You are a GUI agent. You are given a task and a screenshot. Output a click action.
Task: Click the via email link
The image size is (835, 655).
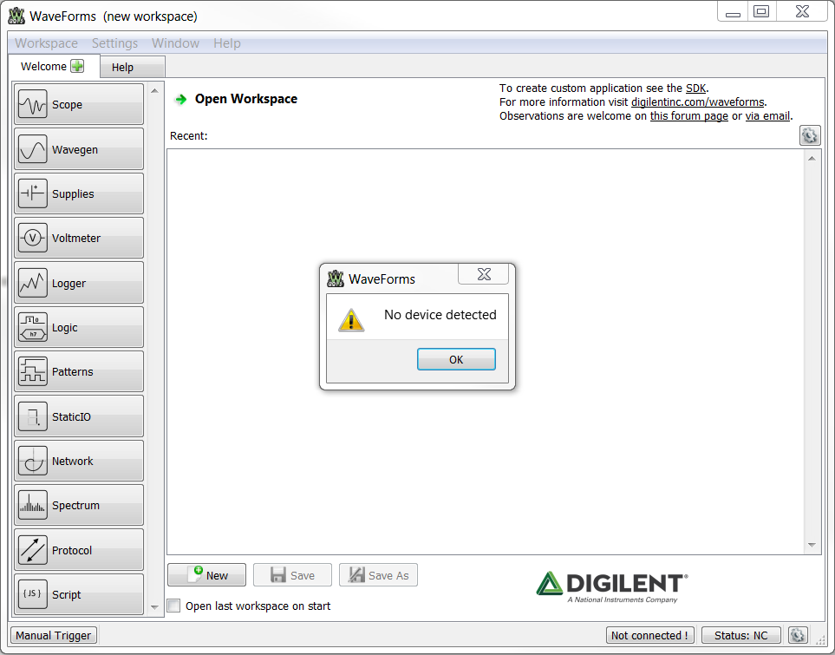click(767, 115)
